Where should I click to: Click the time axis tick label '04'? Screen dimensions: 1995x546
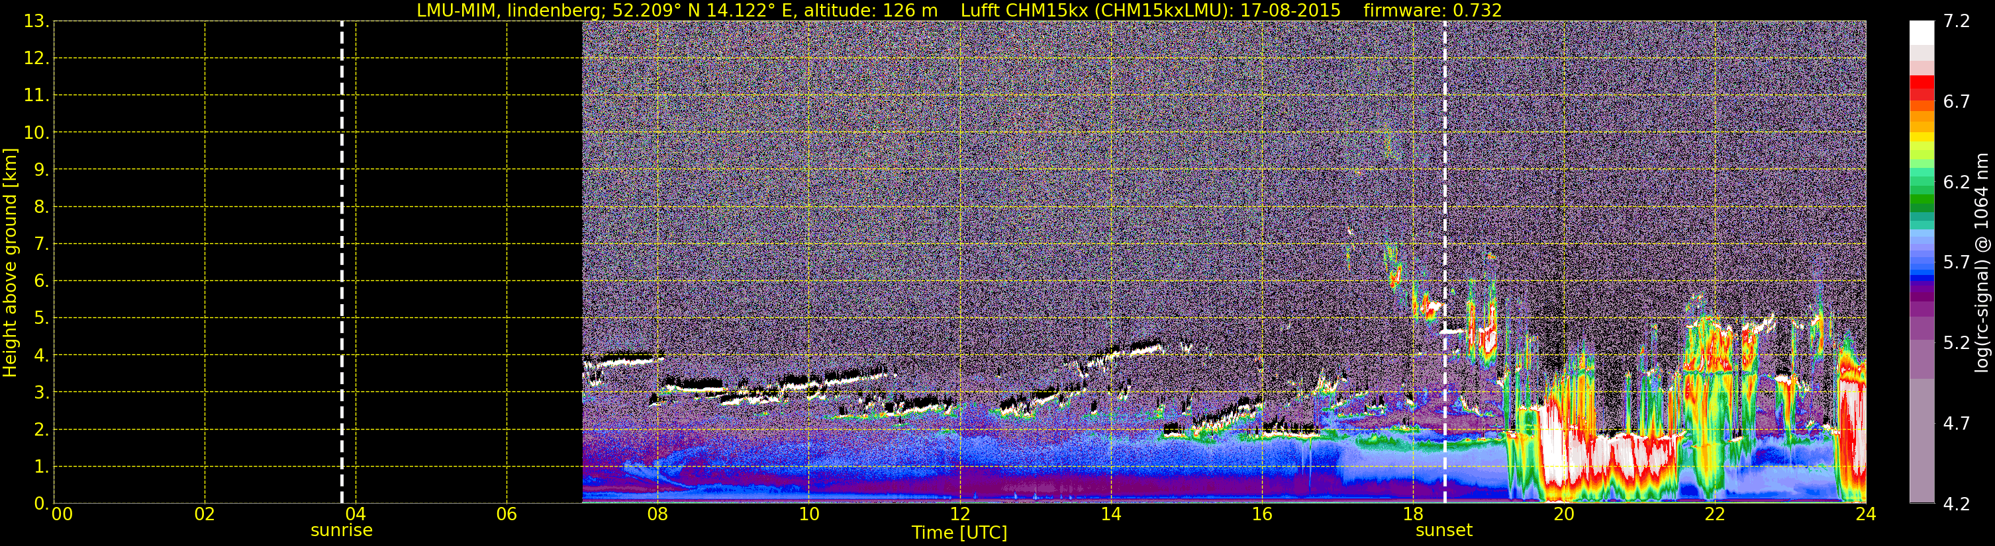(x=356, y=514)
